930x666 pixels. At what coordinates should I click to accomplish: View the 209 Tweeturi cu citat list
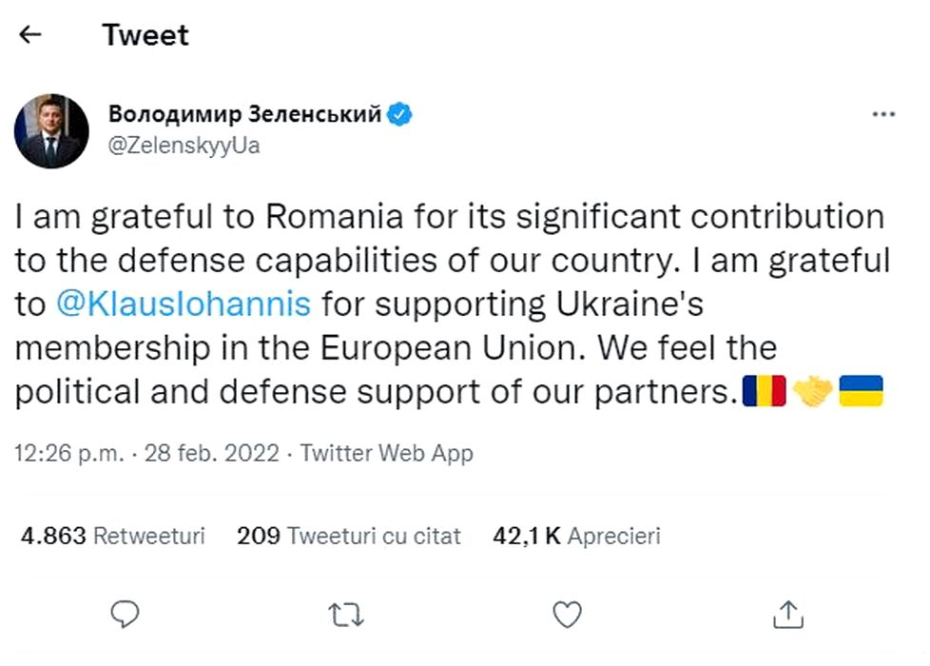(x=348, y=536)
